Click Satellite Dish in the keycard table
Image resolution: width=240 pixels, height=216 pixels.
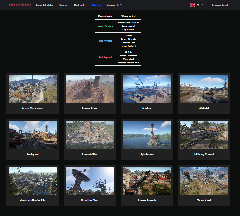coord(128,43)
